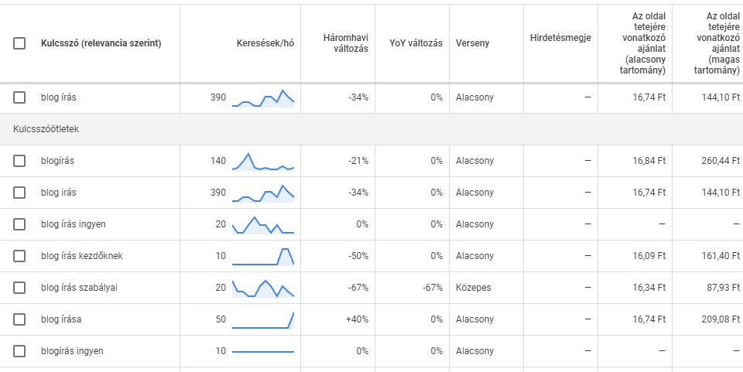This screenshot has width=743, height=372.
Task: Sort by the Keresések/hó column header
Action: coord(265,43)
